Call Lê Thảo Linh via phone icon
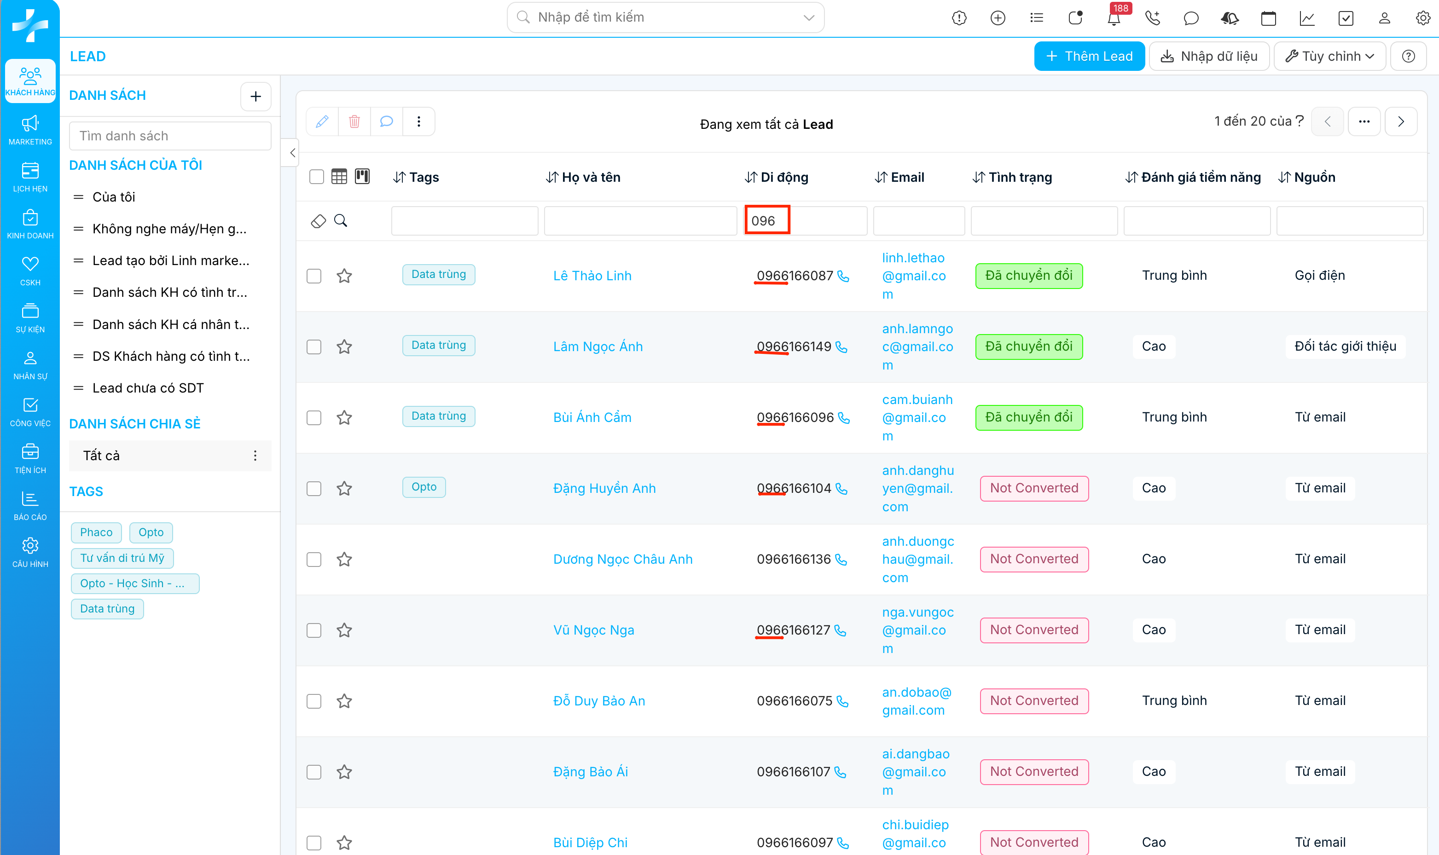Screen dimensions: 1439x855 coord(843,277)
